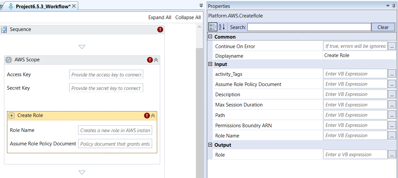Clear the Properties search box
Viewport: 398px width, 178px height.
coord(383,27)
